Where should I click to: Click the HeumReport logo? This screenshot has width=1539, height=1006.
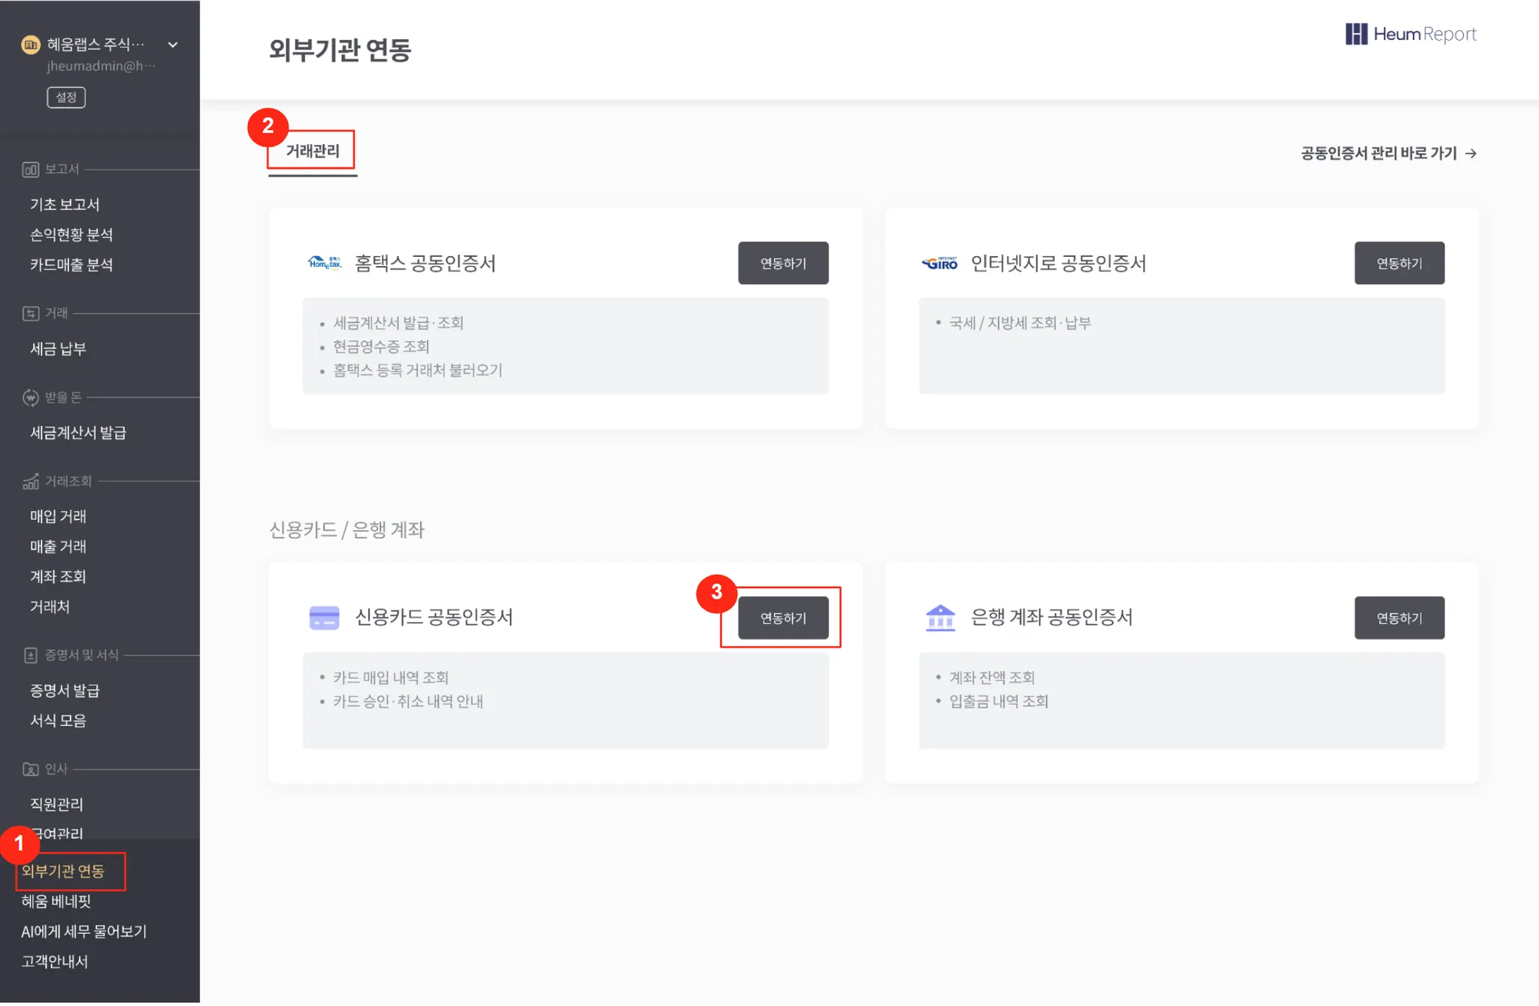(x=1410, y=35)
